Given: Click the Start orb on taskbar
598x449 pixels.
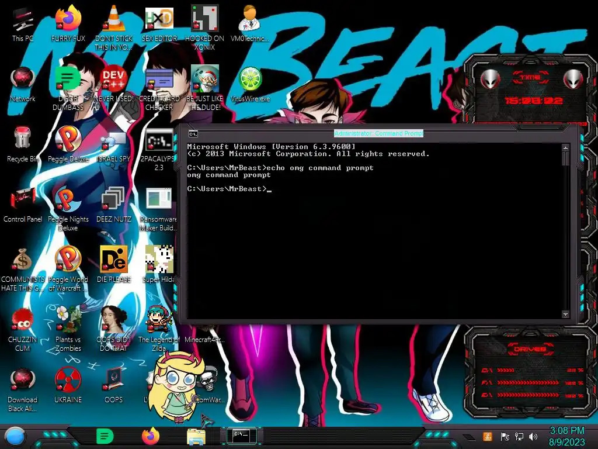Looking at the screenshot, I should 15,436.
